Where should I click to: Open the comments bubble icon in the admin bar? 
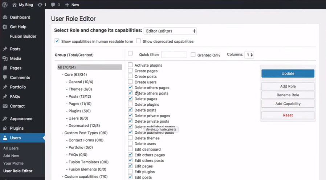pos(54,5)
